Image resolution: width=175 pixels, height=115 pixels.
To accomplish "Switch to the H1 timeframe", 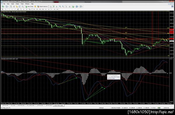I will pos(46,9).
